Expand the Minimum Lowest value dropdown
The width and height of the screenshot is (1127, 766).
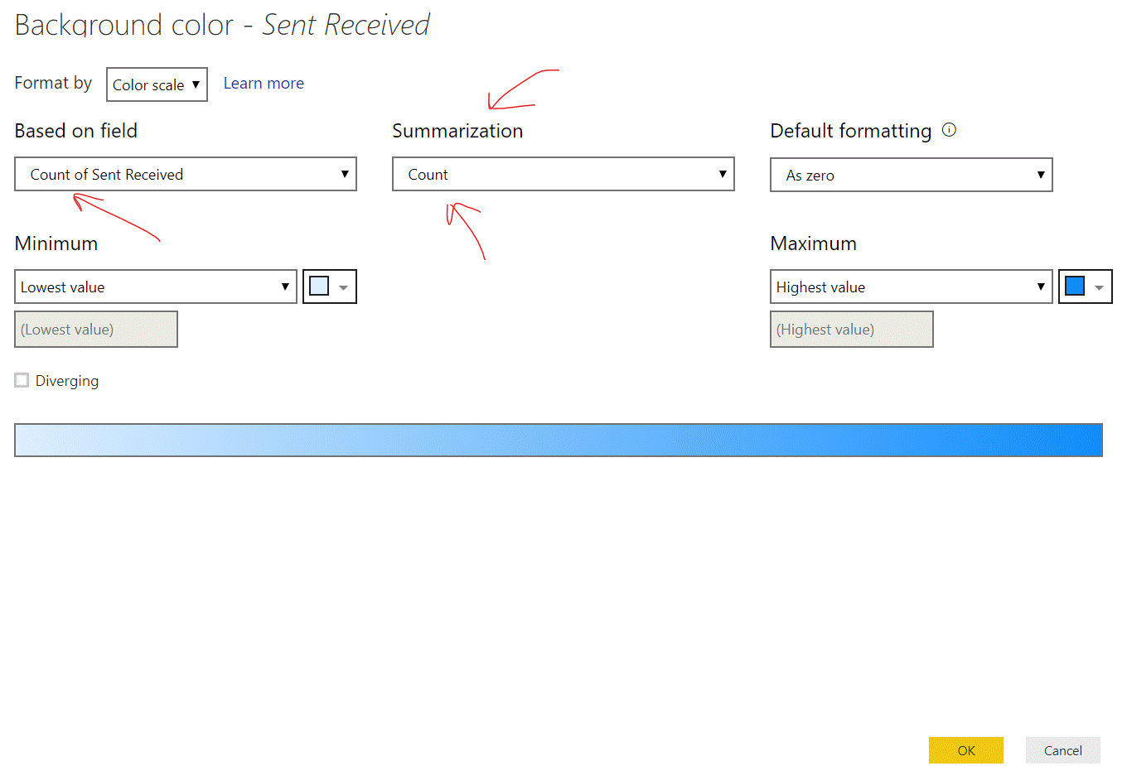(x=156, y=287)
